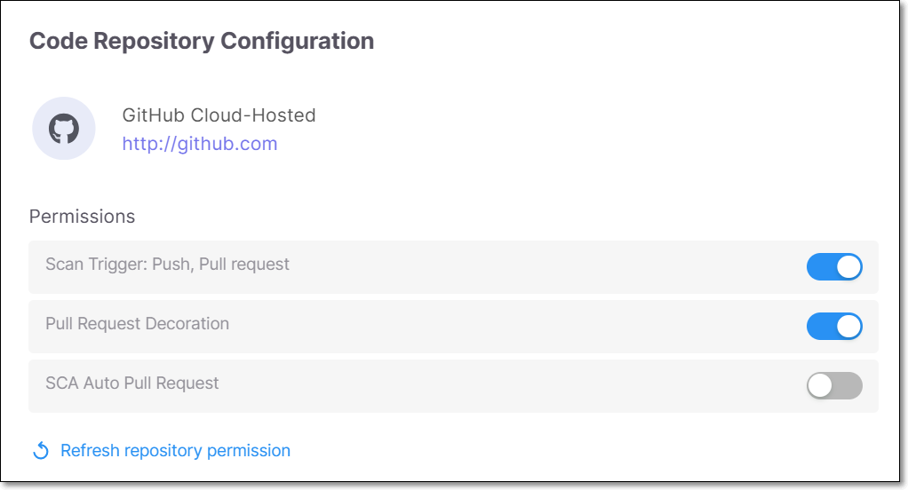The image size is (908, 490).
Task: Click the GitHub Octocat logo icon
Action: click(64, 129)
